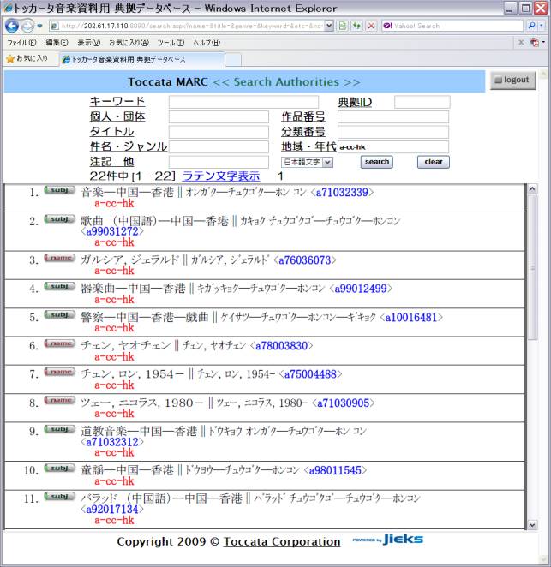Click the magnifier search icon in toolbar
Image resolution: width=551 pixels, height=567 pixels.
tap(531, 26)
